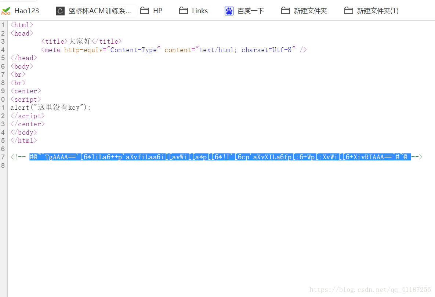Click the <title>大家好</title> source line

pyautogui.click(x=81, y=41)
